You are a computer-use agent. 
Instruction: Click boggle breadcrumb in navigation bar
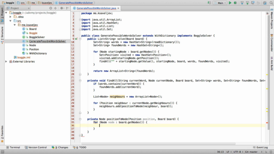click(8, 3)
